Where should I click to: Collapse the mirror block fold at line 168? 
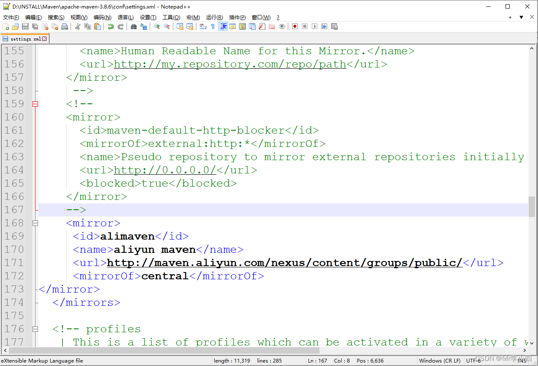click(x=35, y=223)
